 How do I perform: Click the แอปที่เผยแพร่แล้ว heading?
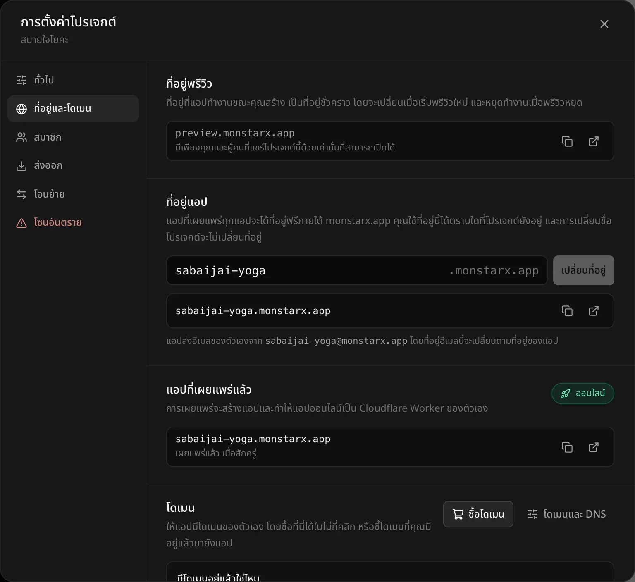(209, 389)
